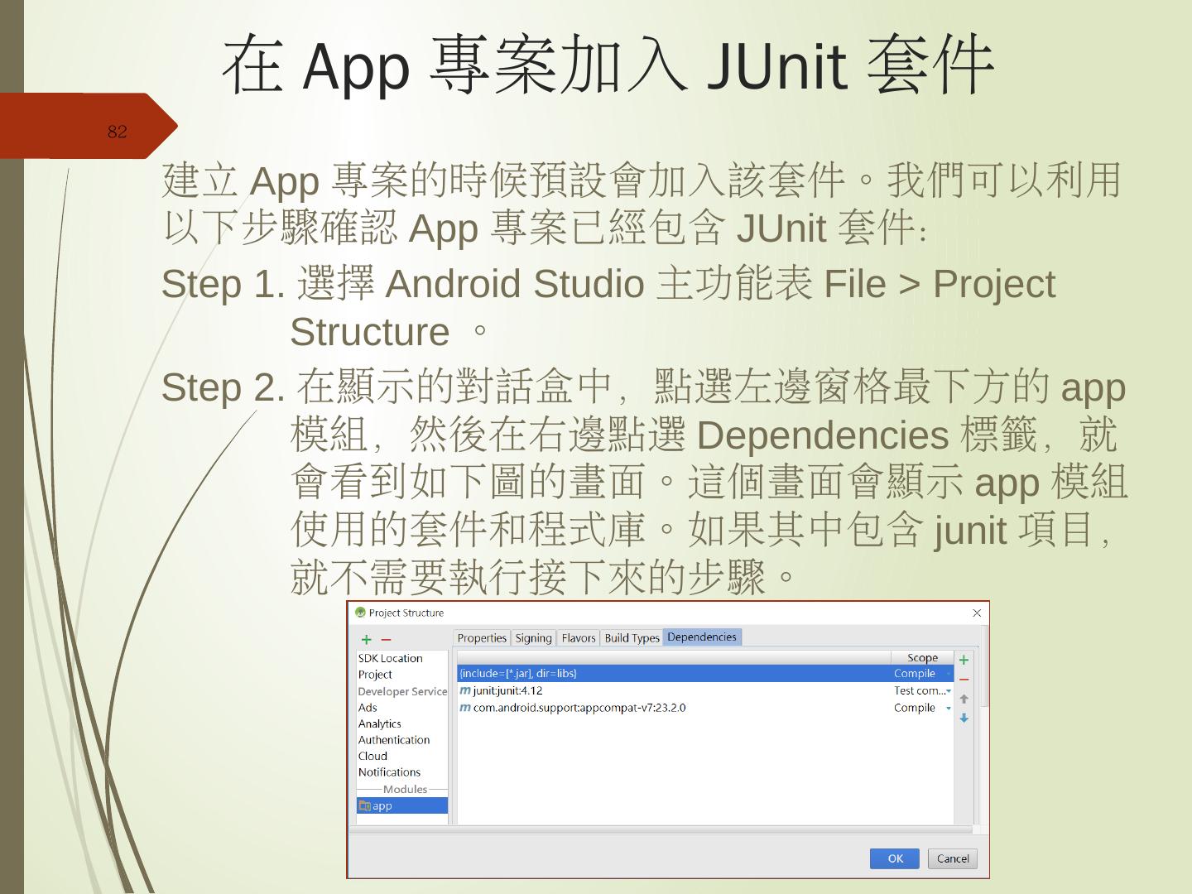Screen dimensions: 1192x894
Task: Select Notifications in the left pane
Action: 389,772
